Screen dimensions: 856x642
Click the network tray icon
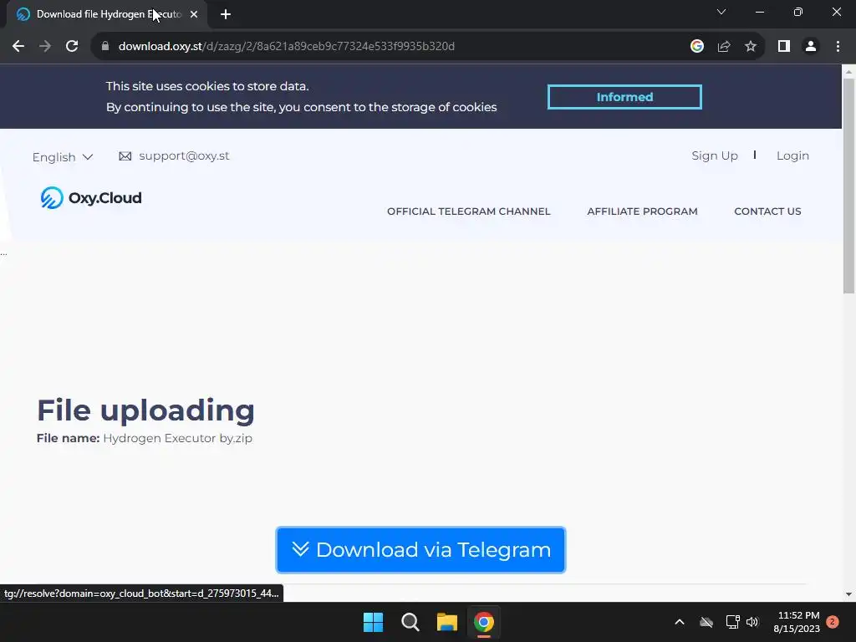tap(732, 622)
